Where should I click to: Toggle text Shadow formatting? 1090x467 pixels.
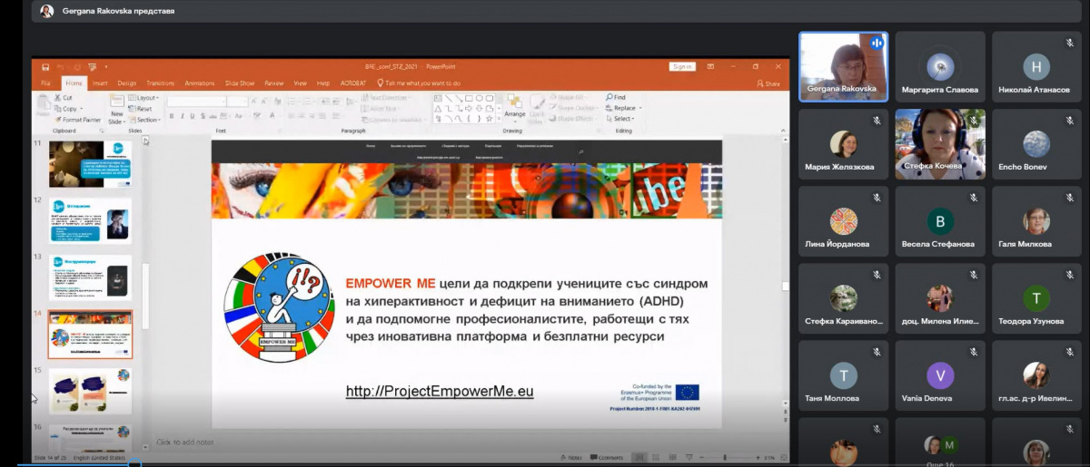tap(204, 116)
